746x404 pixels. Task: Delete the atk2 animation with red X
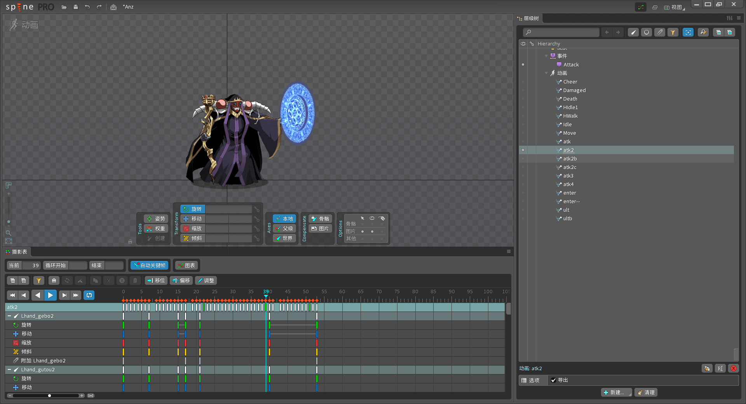click(x=734, y=368)
